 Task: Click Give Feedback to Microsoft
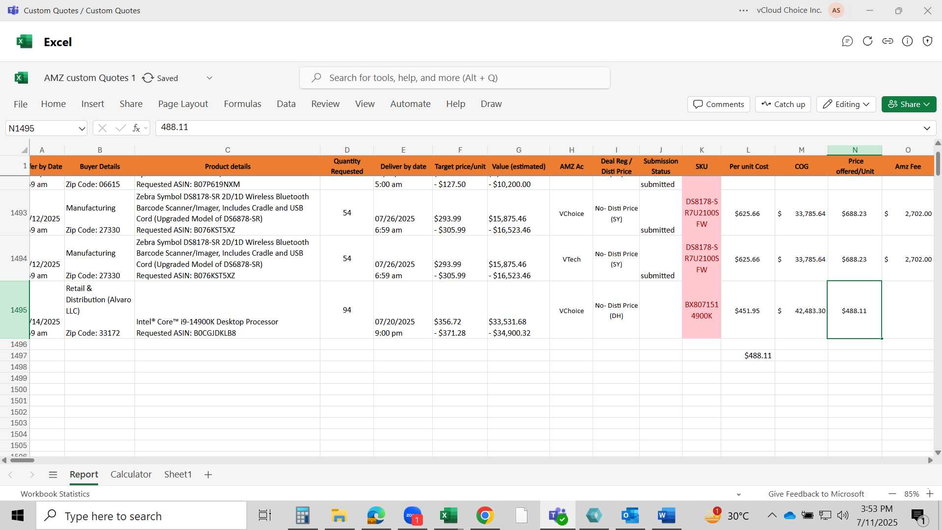[x=816, y=494]
